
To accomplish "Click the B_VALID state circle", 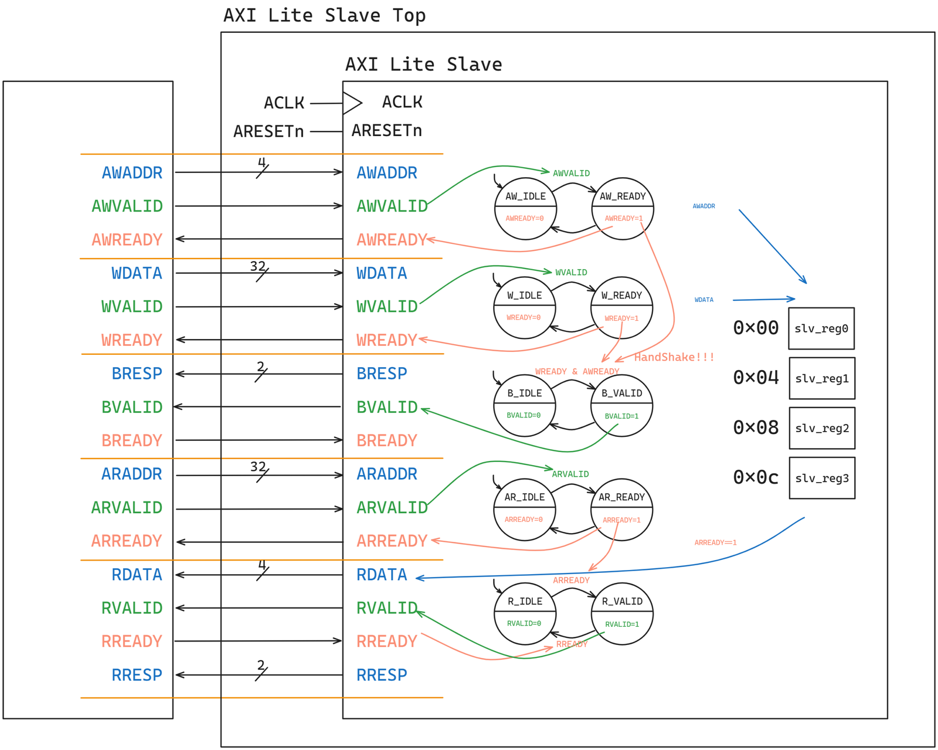I will [x=621, y=405].
